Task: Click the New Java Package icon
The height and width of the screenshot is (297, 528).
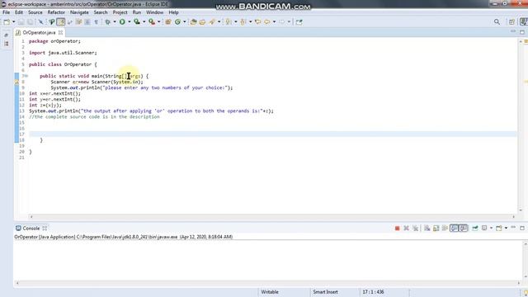Action: (168, 22)
